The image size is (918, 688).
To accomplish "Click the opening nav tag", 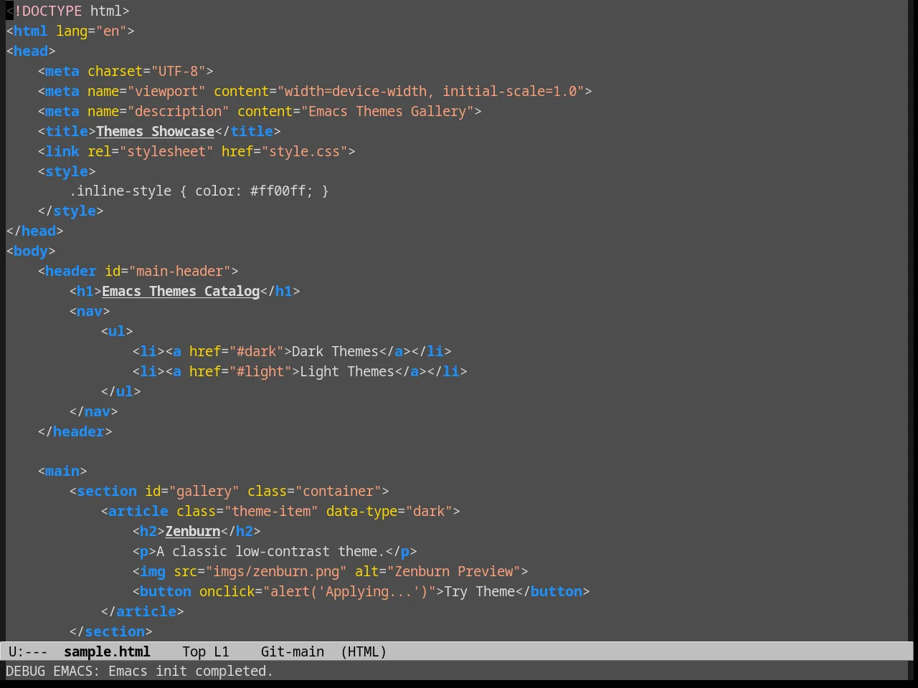I will coord(90,311).
